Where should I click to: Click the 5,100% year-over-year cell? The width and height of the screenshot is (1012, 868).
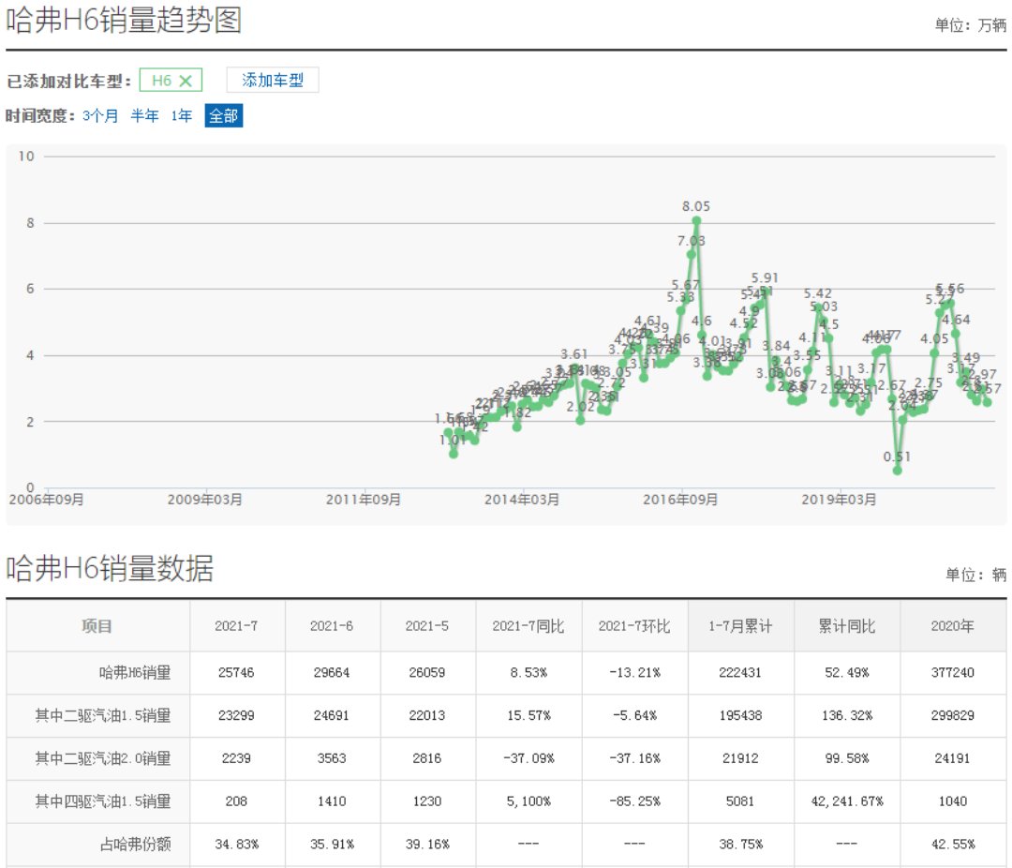pyautogui.click(x=528, y=801)
